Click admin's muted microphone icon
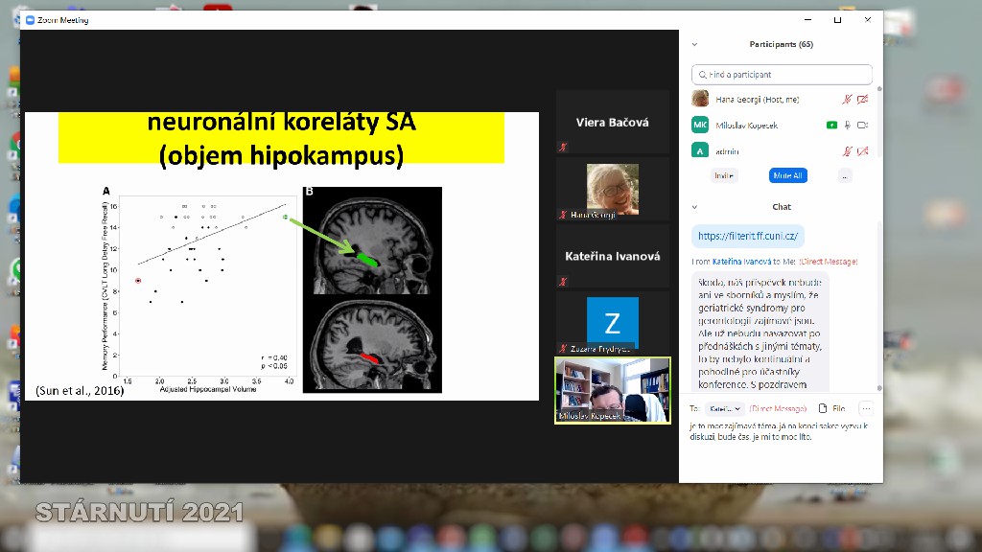 (x=847, y=150)
